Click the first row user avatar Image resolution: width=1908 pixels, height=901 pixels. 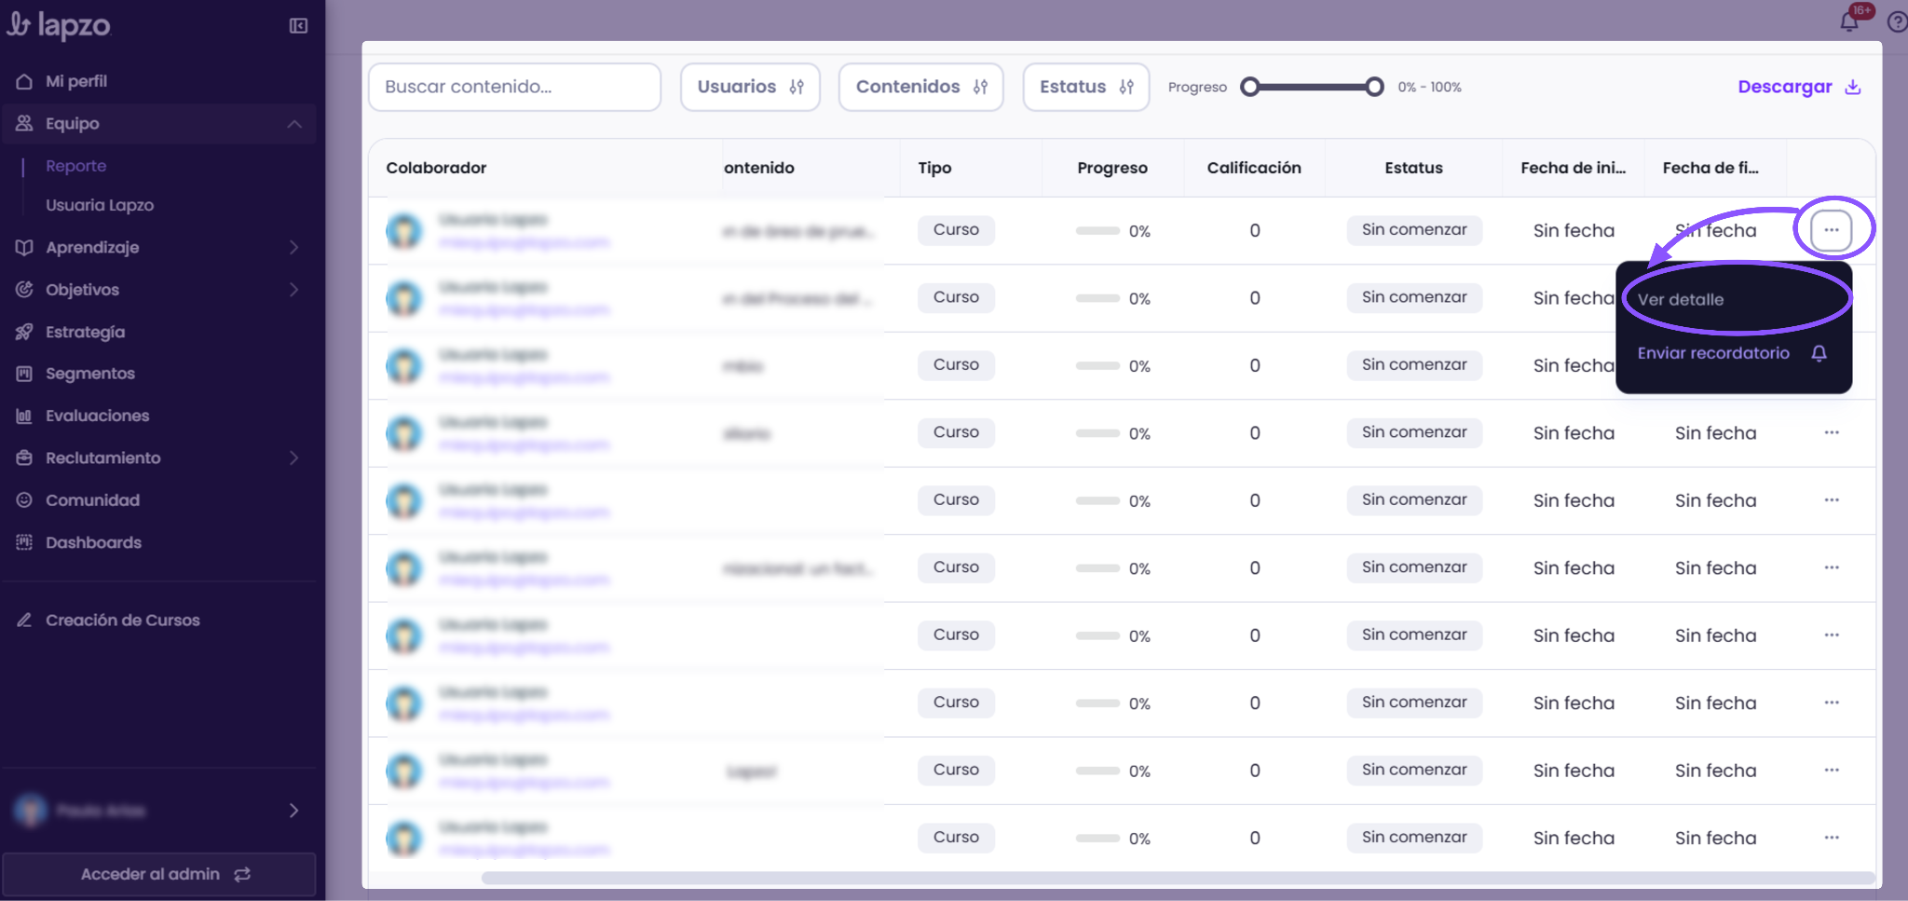point(404,231)
